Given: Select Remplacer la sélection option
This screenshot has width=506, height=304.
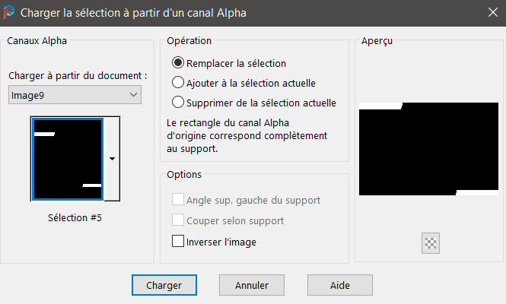Looking at the screenshot, I should point(179,63).
